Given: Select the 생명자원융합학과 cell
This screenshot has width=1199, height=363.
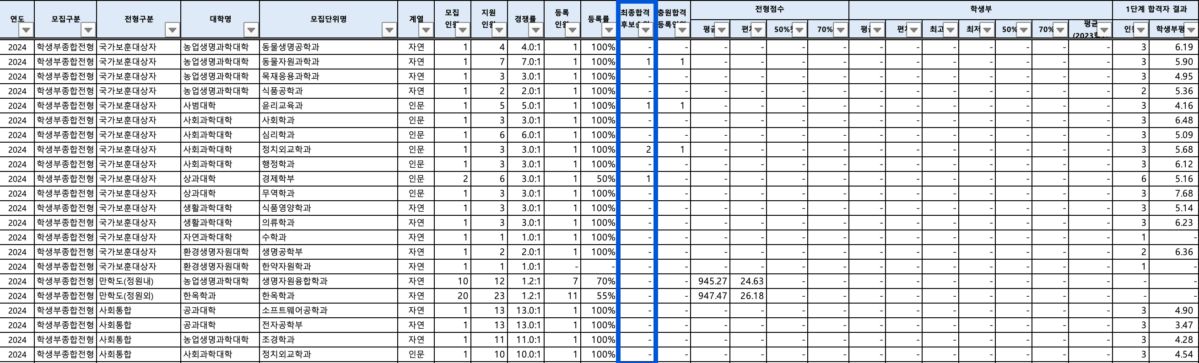Looking at the screenshot, I should [x=329, y=281].
